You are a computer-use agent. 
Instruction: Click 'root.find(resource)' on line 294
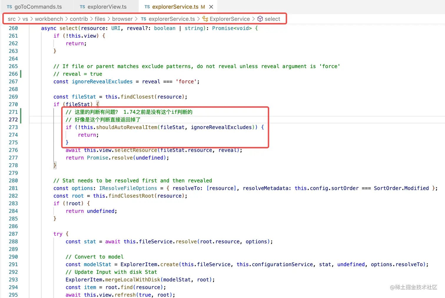pyautogui.click(x=134, y=287)
